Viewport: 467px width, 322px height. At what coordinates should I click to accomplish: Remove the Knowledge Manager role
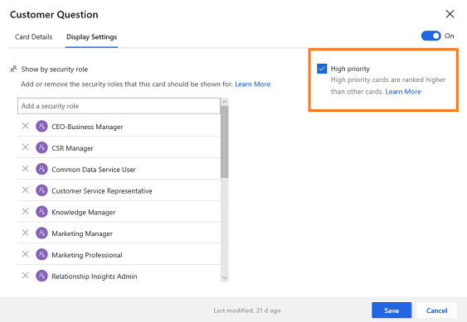[26, 212]
